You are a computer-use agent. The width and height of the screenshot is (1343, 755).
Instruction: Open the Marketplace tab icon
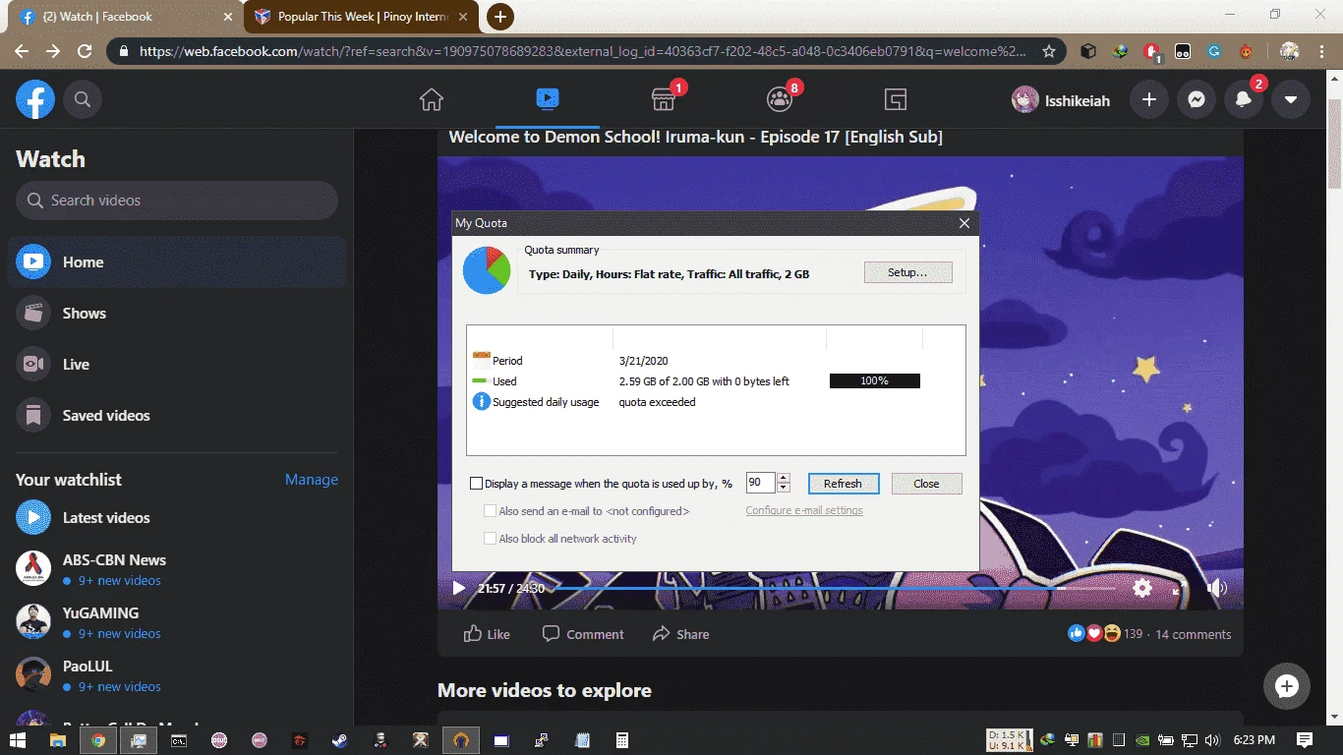664,99
